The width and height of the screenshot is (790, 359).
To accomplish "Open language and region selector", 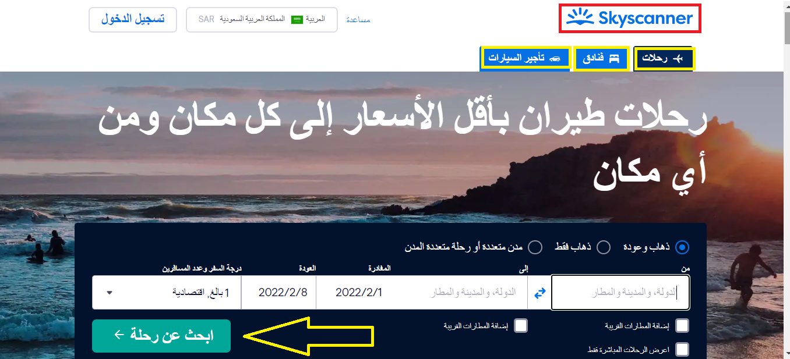I will coord(262,20).
